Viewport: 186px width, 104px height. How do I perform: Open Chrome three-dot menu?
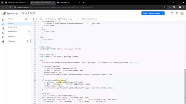[x=184, y=7]
